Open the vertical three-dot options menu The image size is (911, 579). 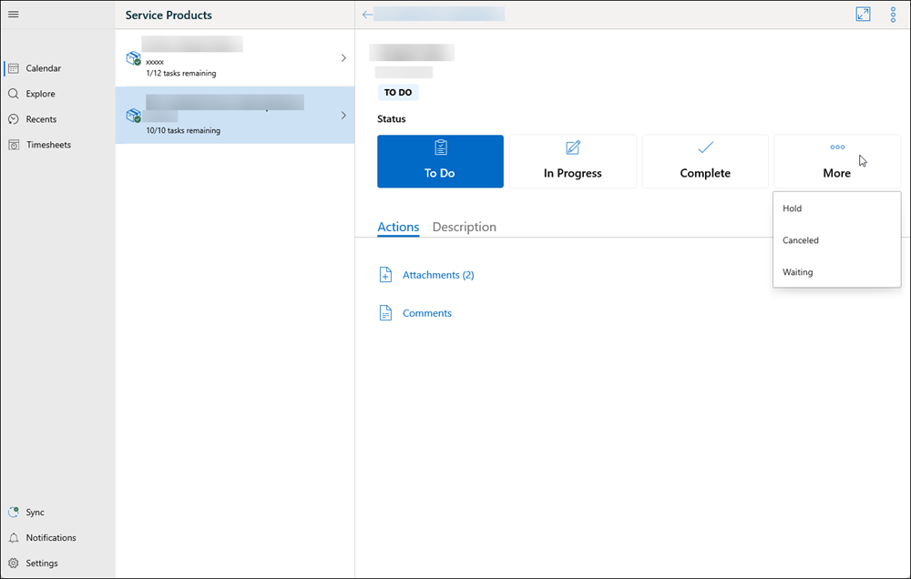tap(893, 15)
